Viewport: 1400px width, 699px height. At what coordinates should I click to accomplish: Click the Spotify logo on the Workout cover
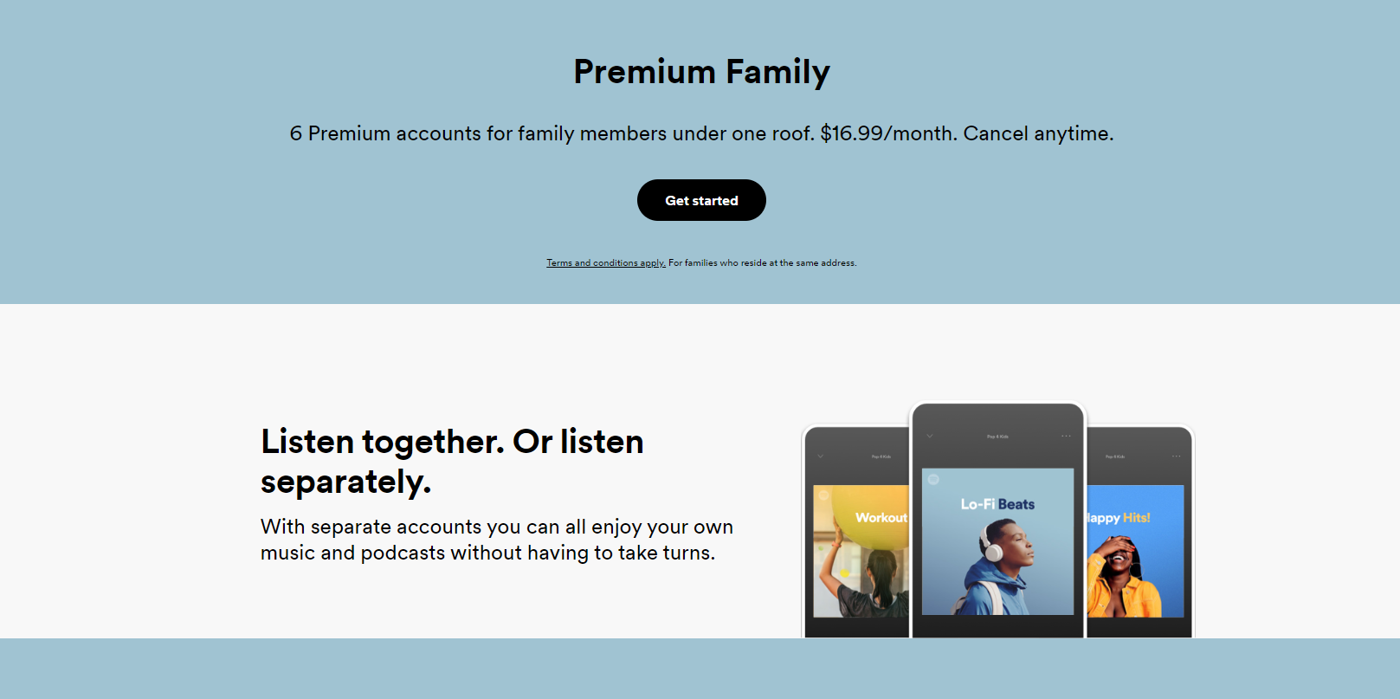point(823,496)
